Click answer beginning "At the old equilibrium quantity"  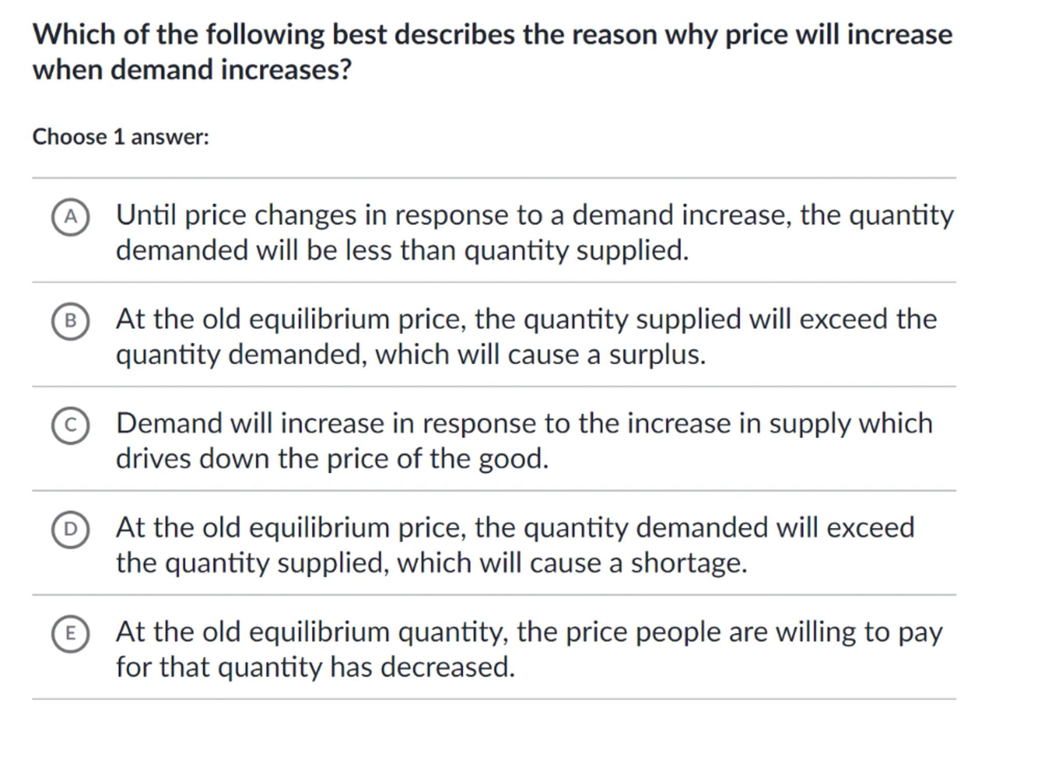[x=529, y=649]
